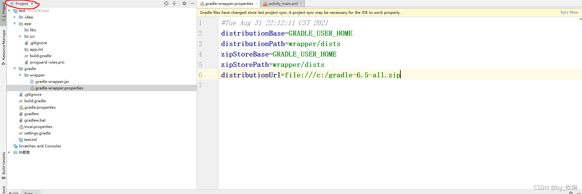Click the Scratches and Consoles icon
The width and height of the screenshot is (582, 194).
tap(15, 146)
